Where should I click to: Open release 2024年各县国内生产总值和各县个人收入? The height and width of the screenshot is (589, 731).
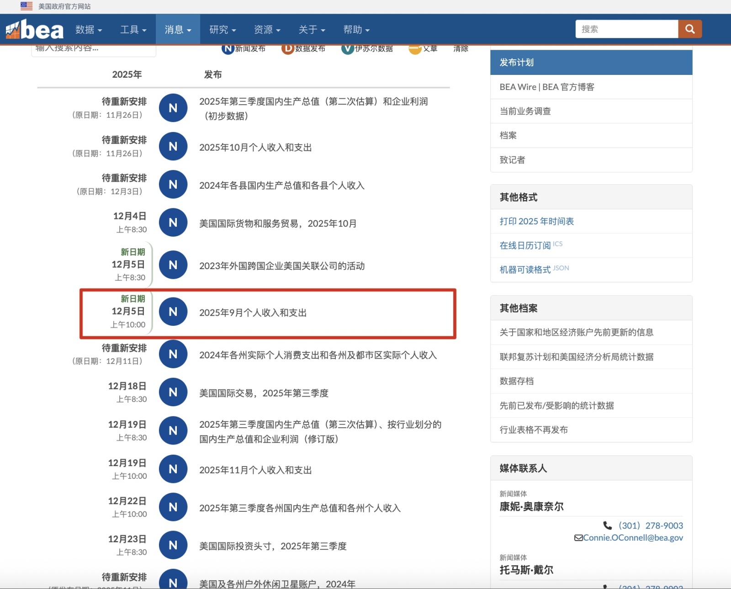281,185
